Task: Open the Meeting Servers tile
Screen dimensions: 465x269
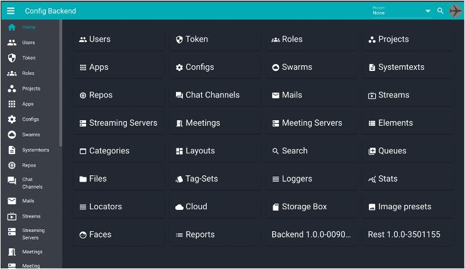Action: 311,123
